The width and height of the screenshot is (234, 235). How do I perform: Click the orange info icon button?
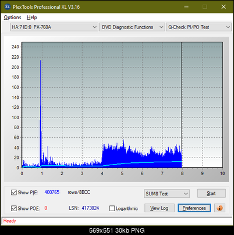pos(219,208)
